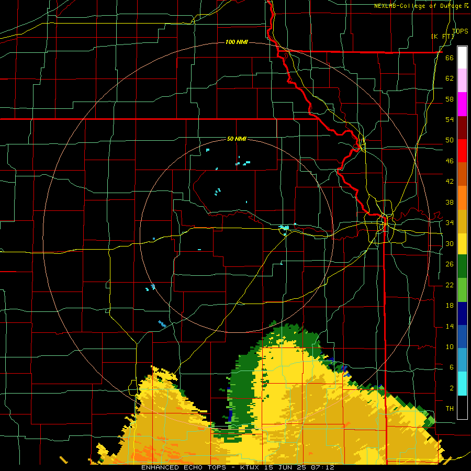This screenshot has height=471, width=471.
Task: Pick the dark maroon legend swatch
Action: tap(462, 127)
